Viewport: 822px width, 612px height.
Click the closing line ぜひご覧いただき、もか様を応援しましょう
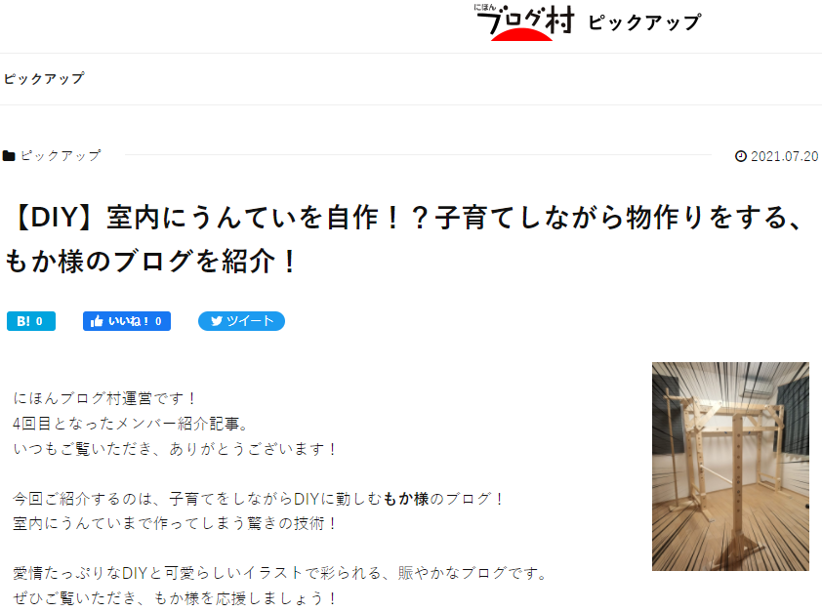174,598
